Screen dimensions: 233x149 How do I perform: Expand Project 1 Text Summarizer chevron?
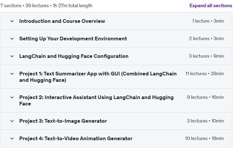(12, 74)
